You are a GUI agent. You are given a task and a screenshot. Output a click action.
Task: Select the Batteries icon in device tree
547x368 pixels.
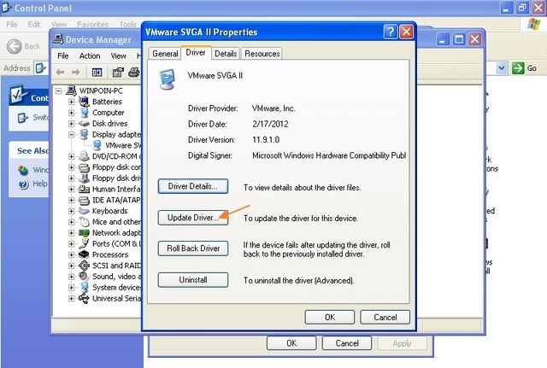point(84,102)
